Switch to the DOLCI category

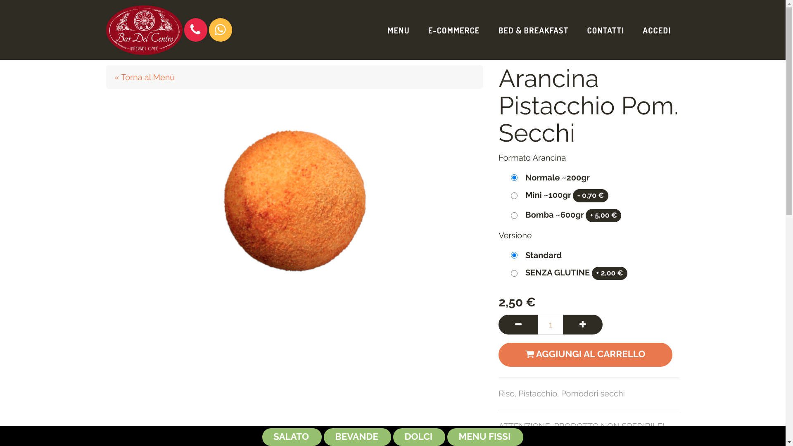tap(419, 437)
